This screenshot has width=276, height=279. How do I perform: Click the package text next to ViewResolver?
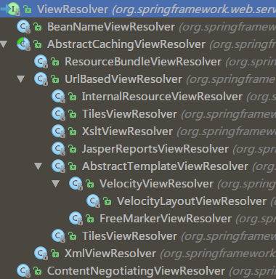tap(194, 9)
